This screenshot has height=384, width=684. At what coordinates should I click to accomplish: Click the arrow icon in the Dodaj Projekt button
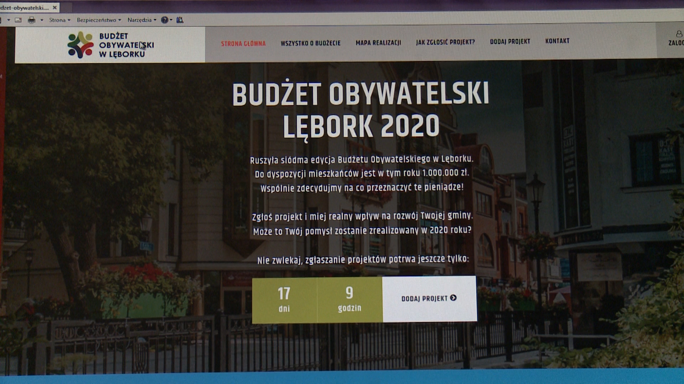[x=453, y=298]
